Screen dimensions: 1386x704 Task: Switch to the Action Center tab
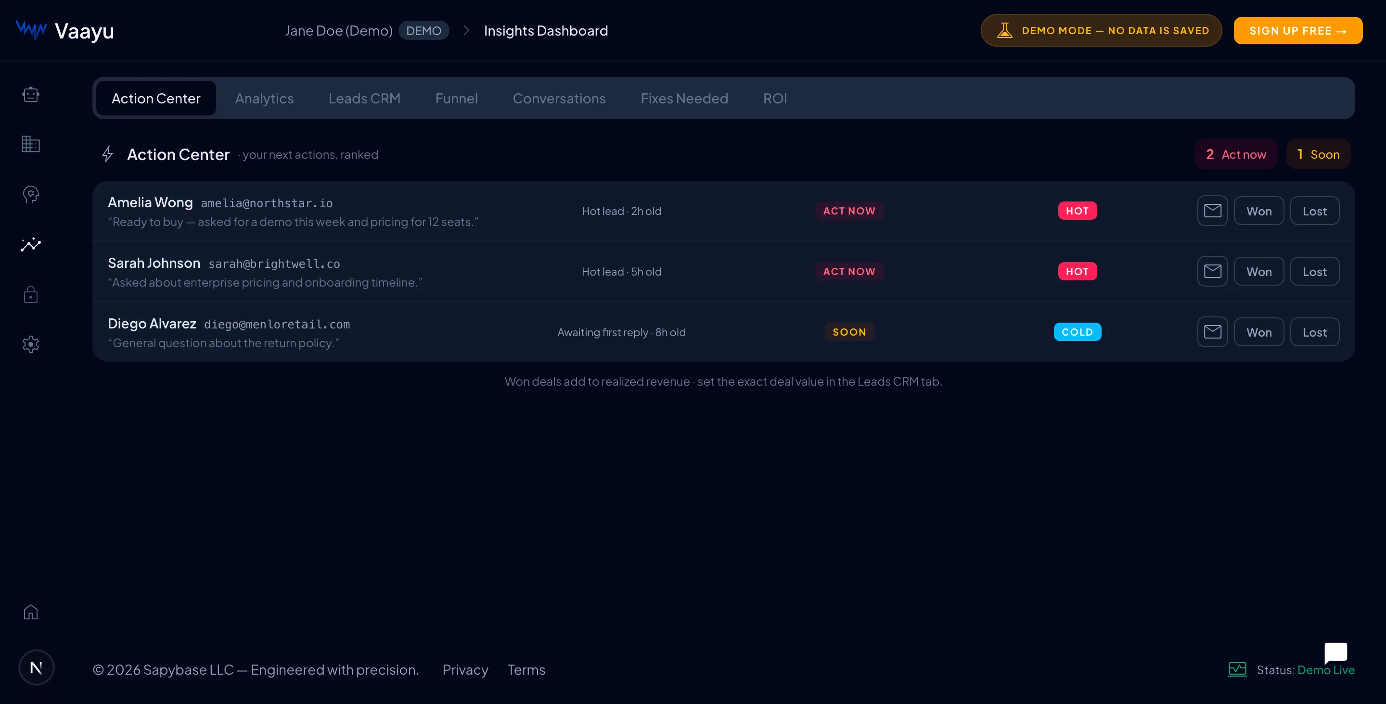coord(156,99)
